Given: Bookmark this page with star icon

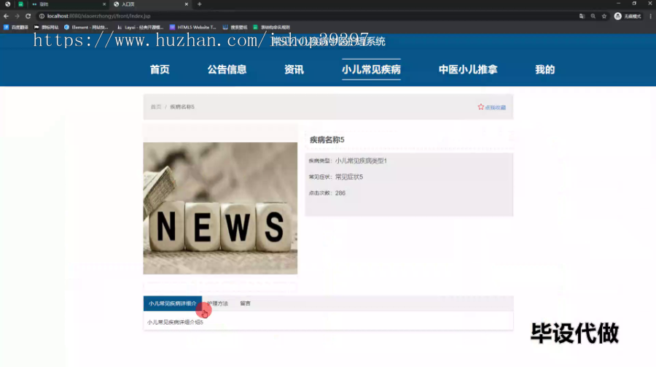Looking at the screenshot, I should click(x=604, y=16).
